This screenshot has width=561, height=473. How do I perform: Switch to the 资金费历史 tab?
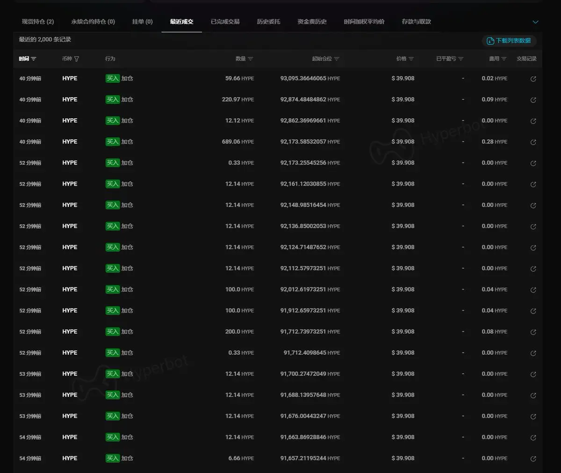click(x=312, y=21)
